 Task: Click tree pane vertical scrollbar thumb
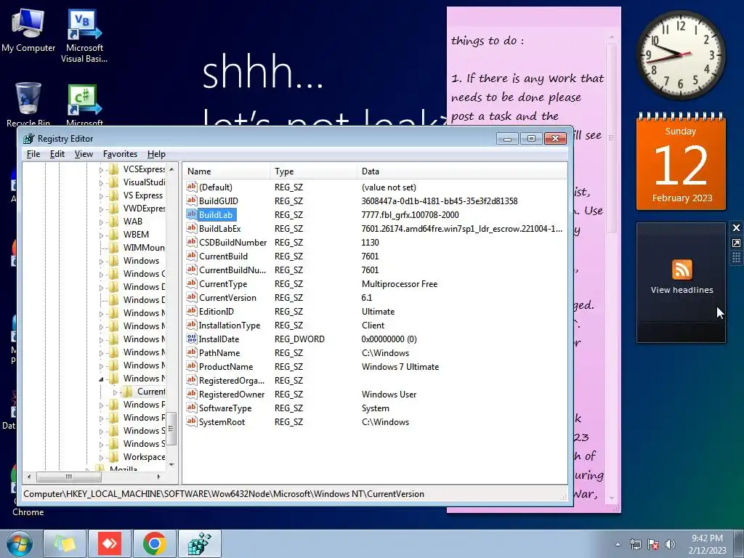coord(171,429)
